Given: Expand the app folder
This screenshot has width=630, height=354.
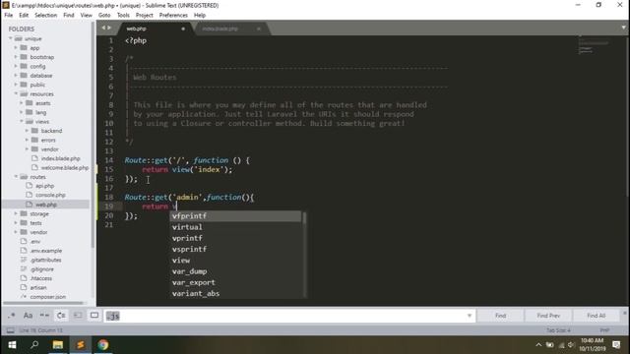Looking at the screenshot, I should tap(16, 48).
